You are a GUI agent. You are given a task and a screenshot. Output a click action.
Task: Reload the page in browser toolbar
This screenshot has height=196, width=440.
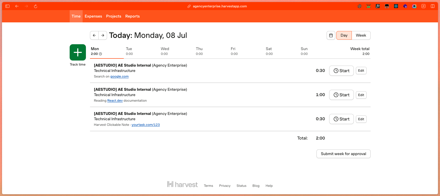coord(36,6)
